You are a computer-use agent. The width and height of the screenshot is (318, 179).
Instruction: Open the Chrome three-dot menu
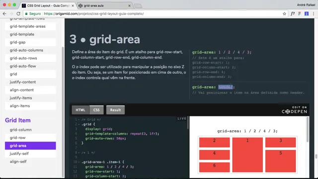(314, 14)
